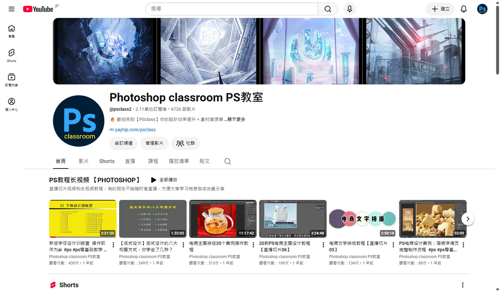The height and width of the screenshot is (292, 500).
Task: Click the search input field
Action: click(x=231, y=9)
